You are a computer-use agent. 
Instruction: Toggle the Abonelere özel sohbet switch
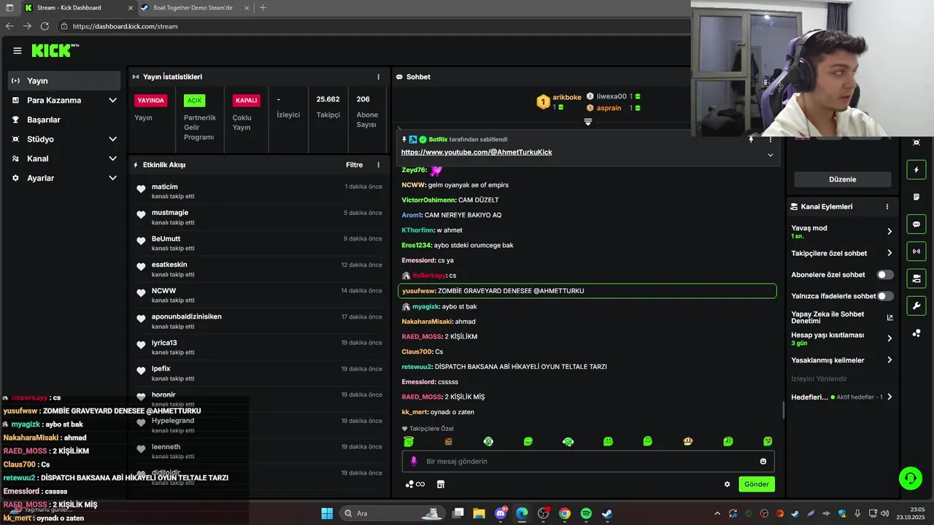pos(885,275)
